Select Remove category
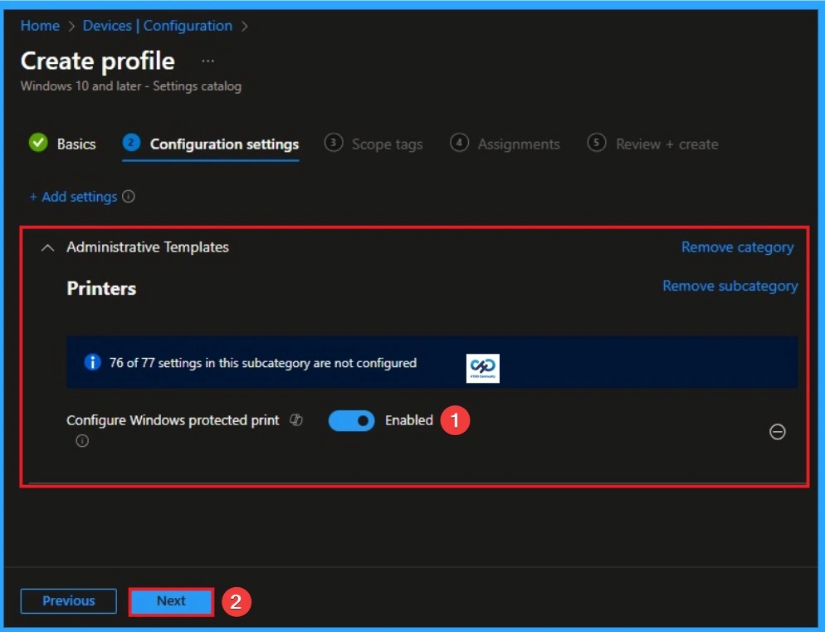The width and height of the screenshot is (825, 632). [736, 247]
